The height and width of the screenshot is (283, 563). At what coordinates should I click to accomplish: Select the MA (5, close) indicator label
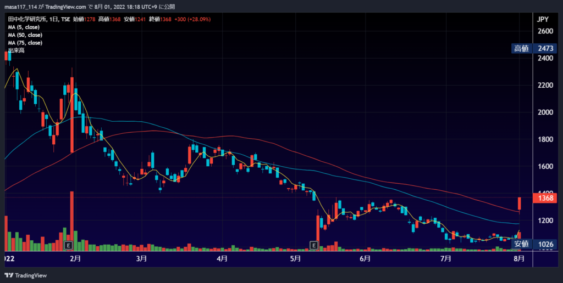pyautogui.click(x=24, y=27)
